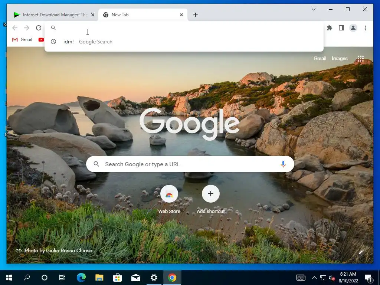Open the Windows Start menu
Image resolution: width=380 pixels, height=285 pixels.
9,278
